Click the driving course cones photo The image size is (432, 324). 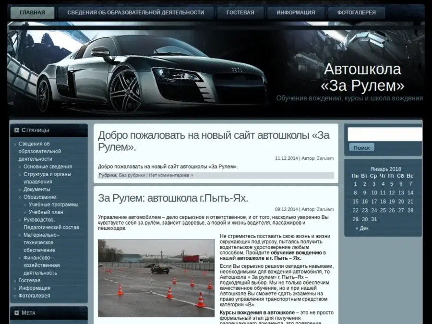click(156, 278)
